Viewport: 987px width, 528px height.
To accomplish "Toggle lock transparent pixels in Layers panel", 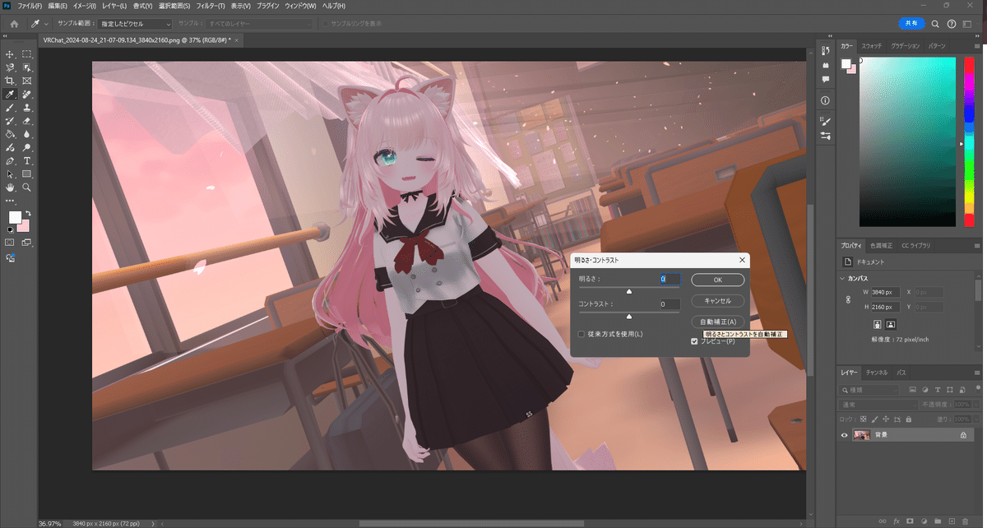I will tap(864, 419).
